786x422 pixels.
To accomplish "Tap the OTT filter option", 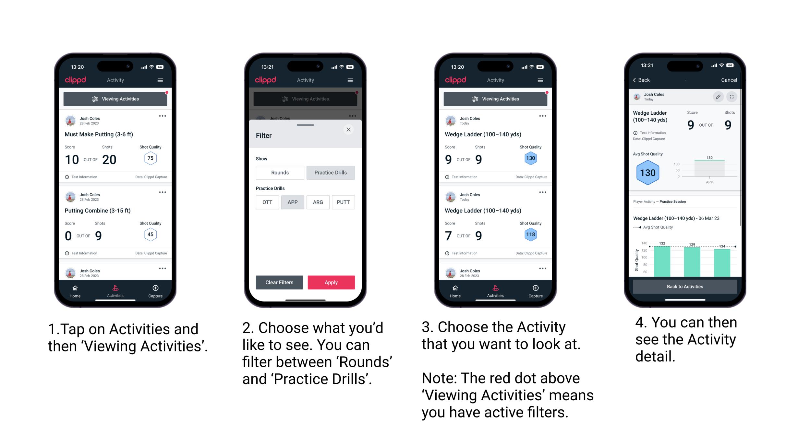I will click(267, 202).
